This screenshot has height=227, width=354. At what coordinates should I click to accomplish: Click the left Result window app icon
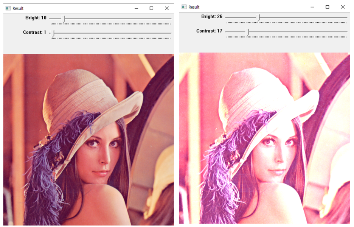8,8
